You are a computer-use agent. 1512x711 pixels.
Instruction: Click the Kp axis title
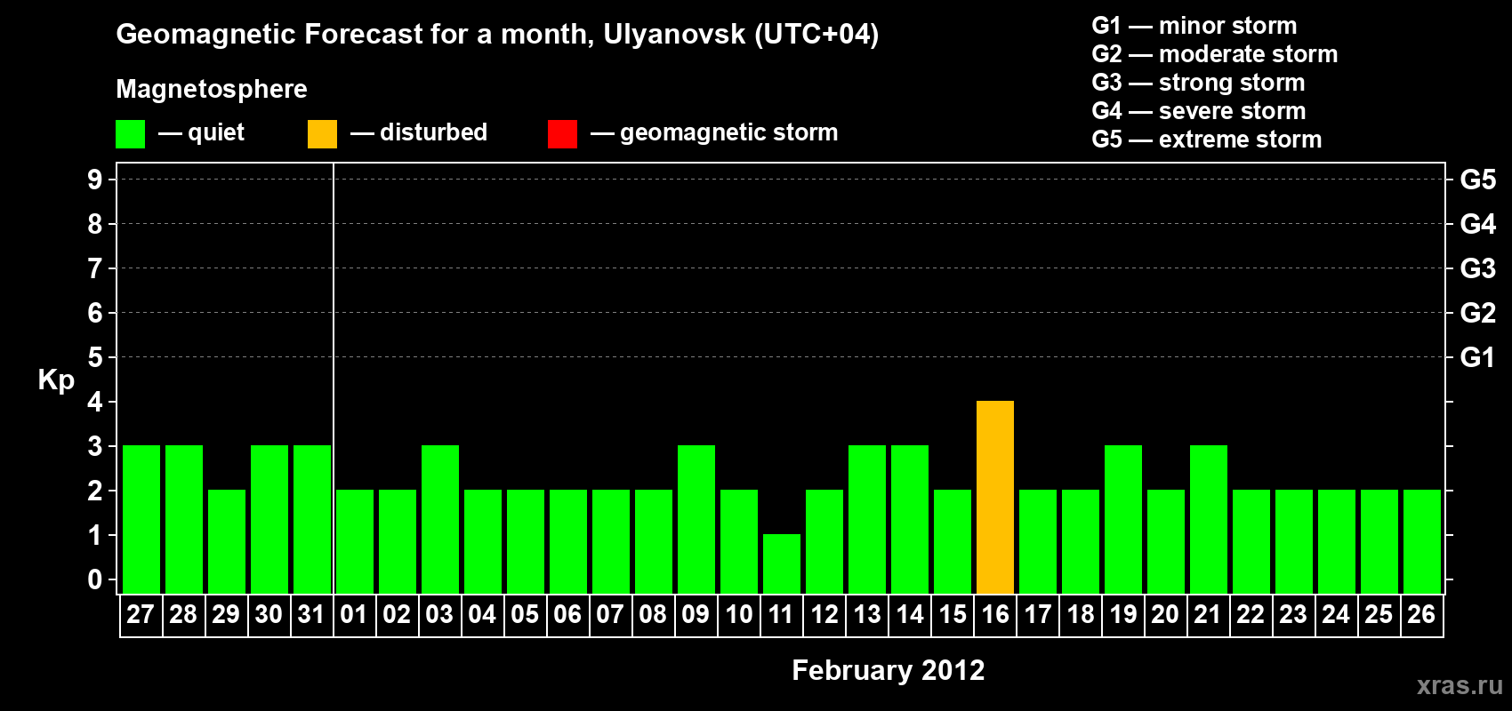tap(56, 380)
